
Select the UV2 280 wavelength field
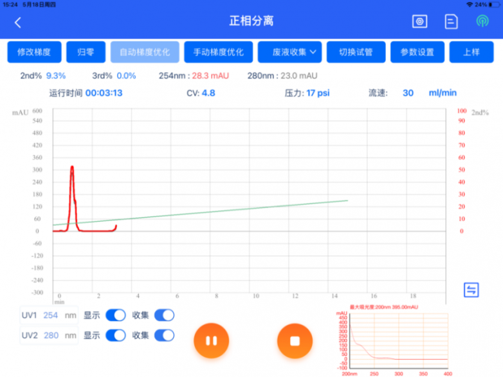click(x=51, y=335)
